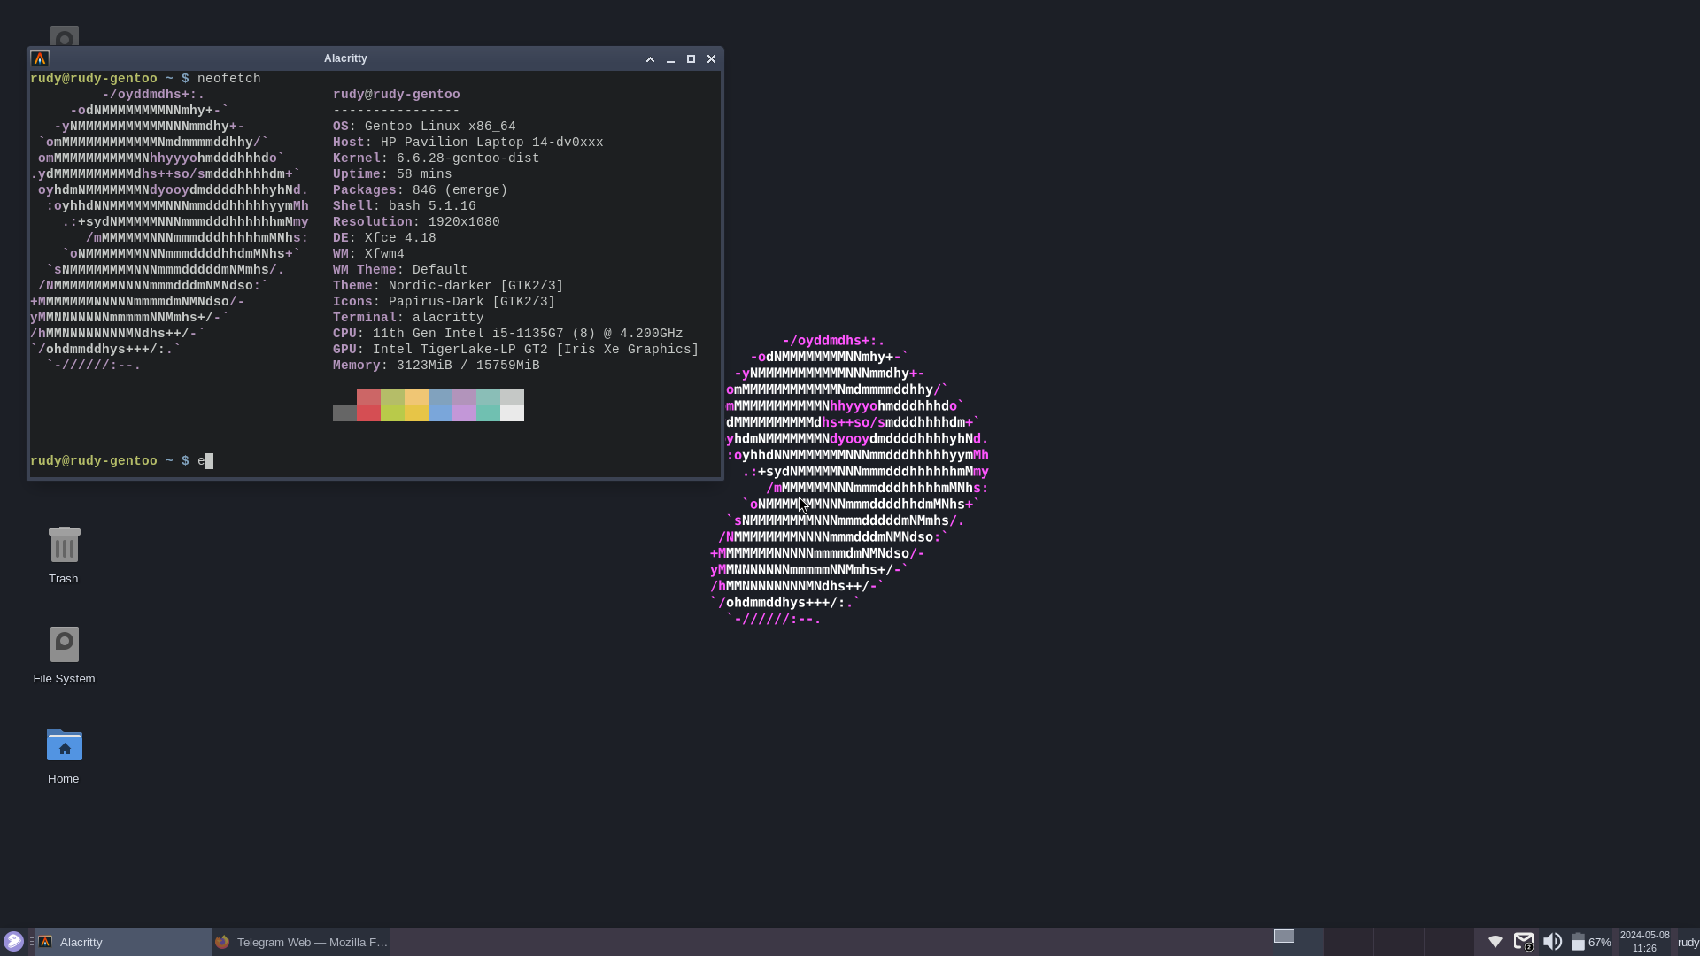
Task: Shade Alacritty window with roll-up arrow
Action: point(650,59)
